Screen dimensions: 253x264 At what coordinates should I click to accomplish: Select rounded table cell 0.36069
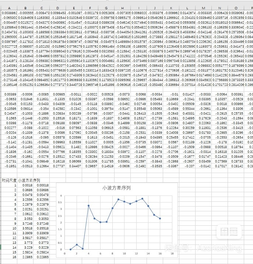(x=74, y=161)
